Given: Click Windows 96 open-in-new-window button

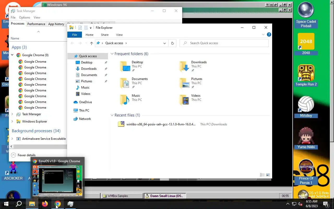Looking at the screenshot, I should click(275, 5).
